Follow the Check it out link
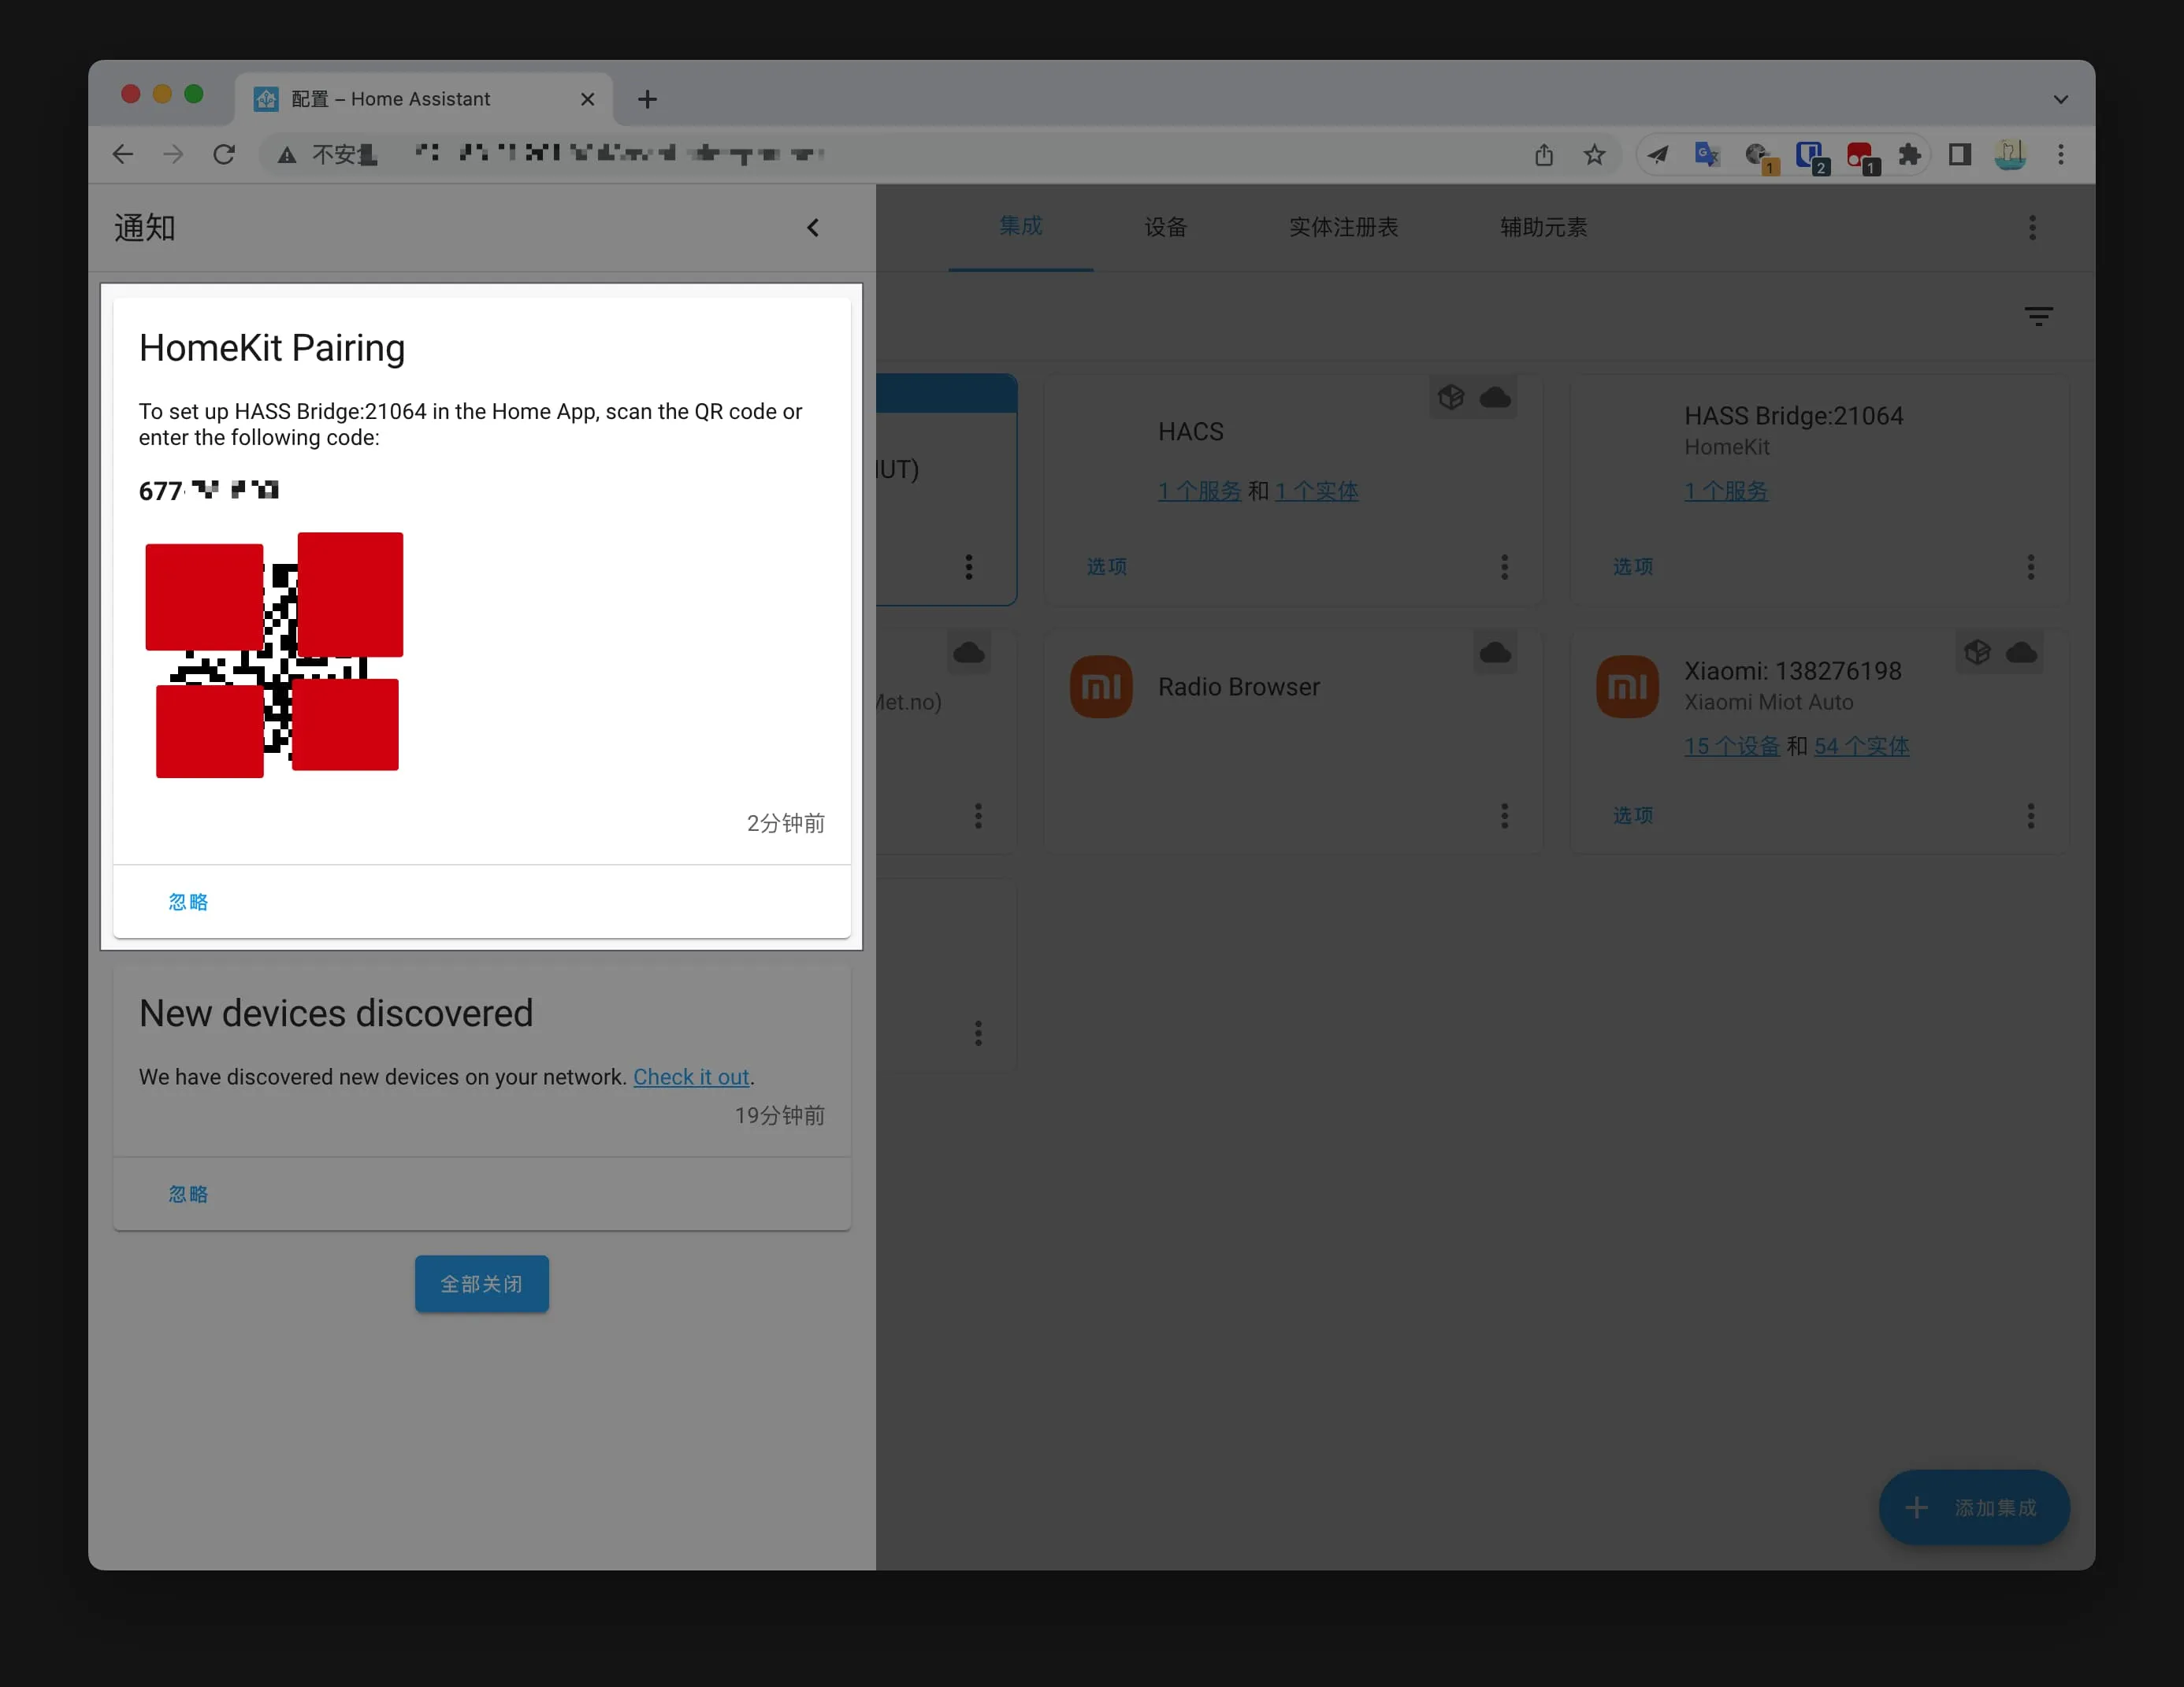Screen dimensions: 2184x1687 click(x=691, y=1077)
